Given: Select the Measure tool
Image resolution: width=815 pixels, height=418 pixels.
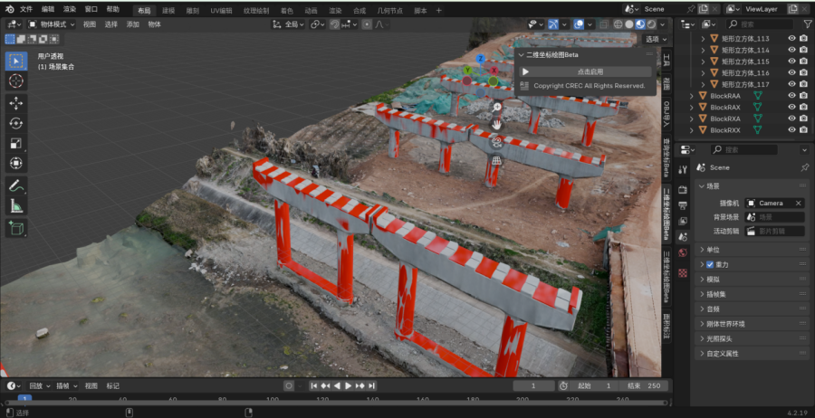Looking at the screenshot, I should 16,206.
